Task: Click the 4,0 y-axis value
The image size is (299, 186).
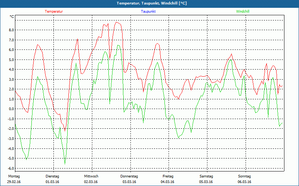Action: click(11, 70)
